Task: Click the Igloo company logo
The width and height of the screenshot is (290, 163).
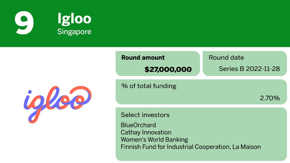Action: [57, 104]
